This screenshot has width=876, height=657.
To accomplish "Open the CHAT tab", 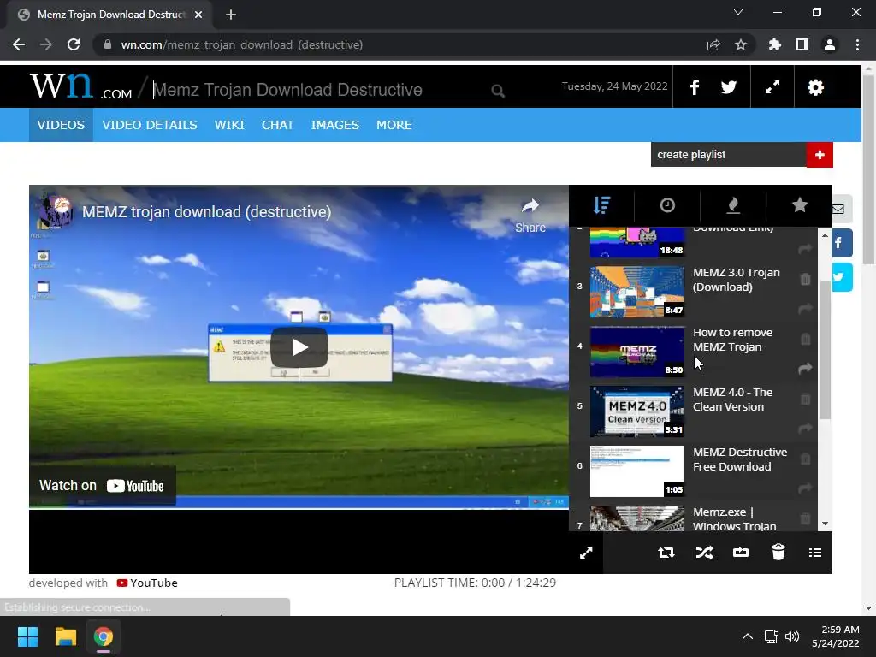I will 278,125.
